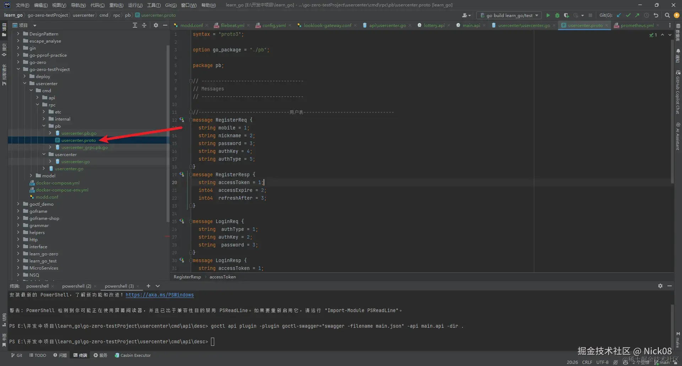Open terminal settings gear icon
The image size is (682, 366).
pos(660,286)
